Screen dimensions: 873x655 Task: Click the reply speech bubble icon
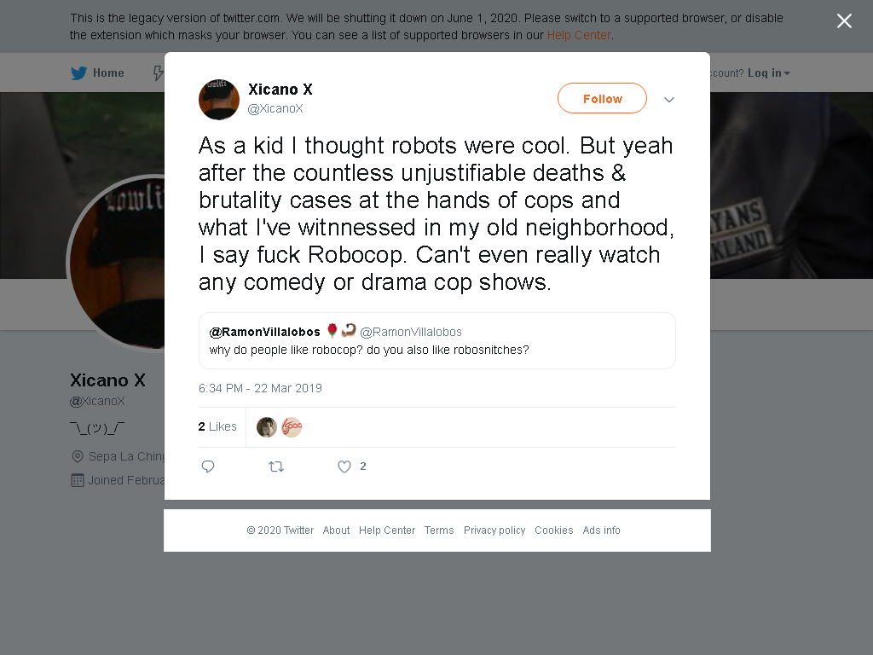click(208, 467)
